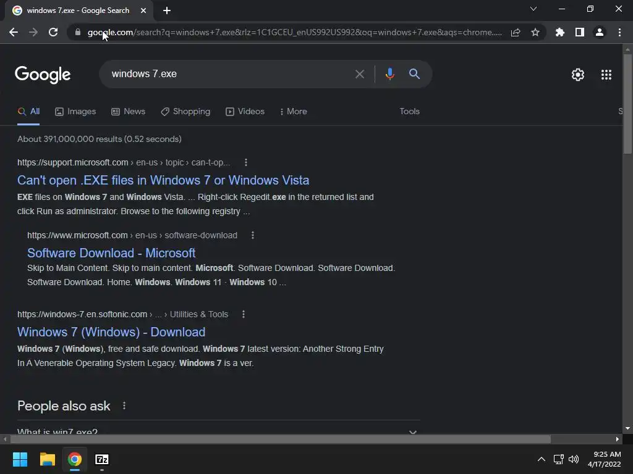
Task: Open options for softonic.com result
Action: pyautogui.click(x=244, y=314)
